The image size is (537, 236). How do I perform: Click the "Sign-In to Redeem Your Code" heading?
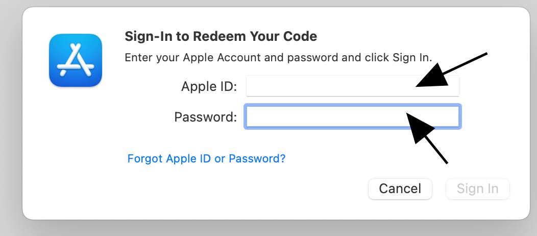(x=221, y=36)
